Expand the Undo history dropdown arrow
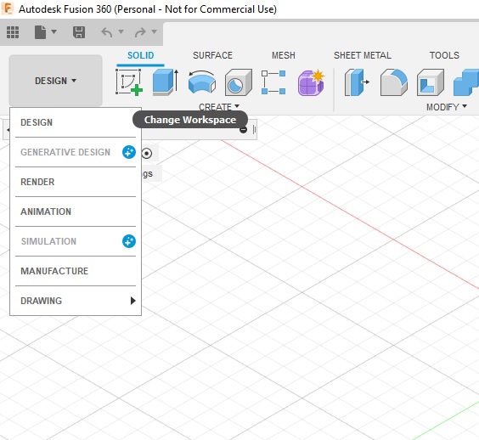Viewport: 479px width, 440px height. [121, 31]
